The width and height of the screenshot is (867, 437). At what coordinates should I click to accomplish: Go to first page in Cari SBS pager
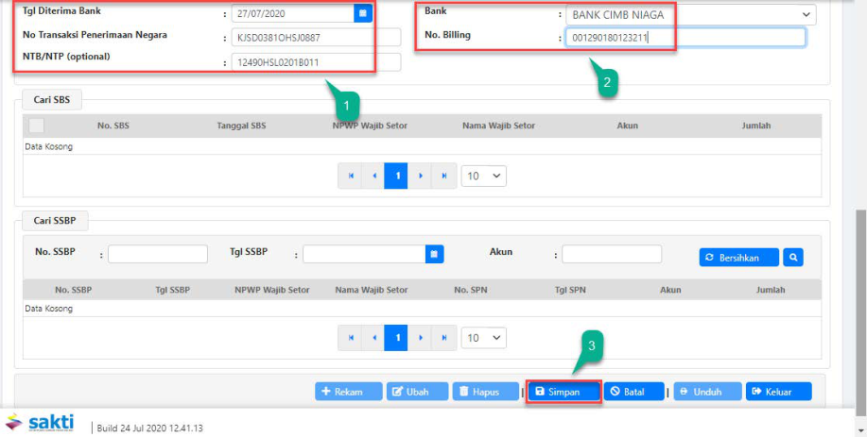351,176
